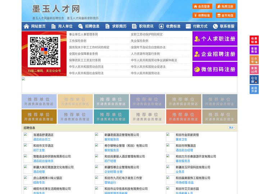Open the 事业单位人事管理条例 link
The height and width of the screenshot is (194, 259).
coord(83,34)
